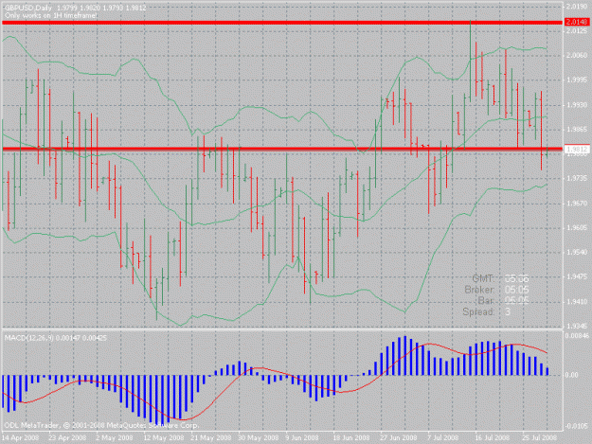The image size is (592, 444).
Task: Click the 0.00 MACD scale label
Action: point(572,375)
